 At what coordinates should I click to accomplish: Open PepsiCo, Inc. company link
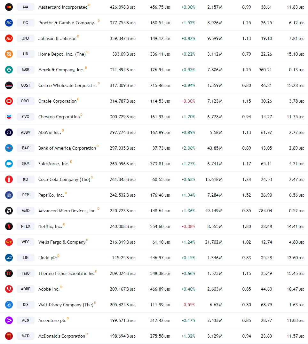tap(51, 195)
